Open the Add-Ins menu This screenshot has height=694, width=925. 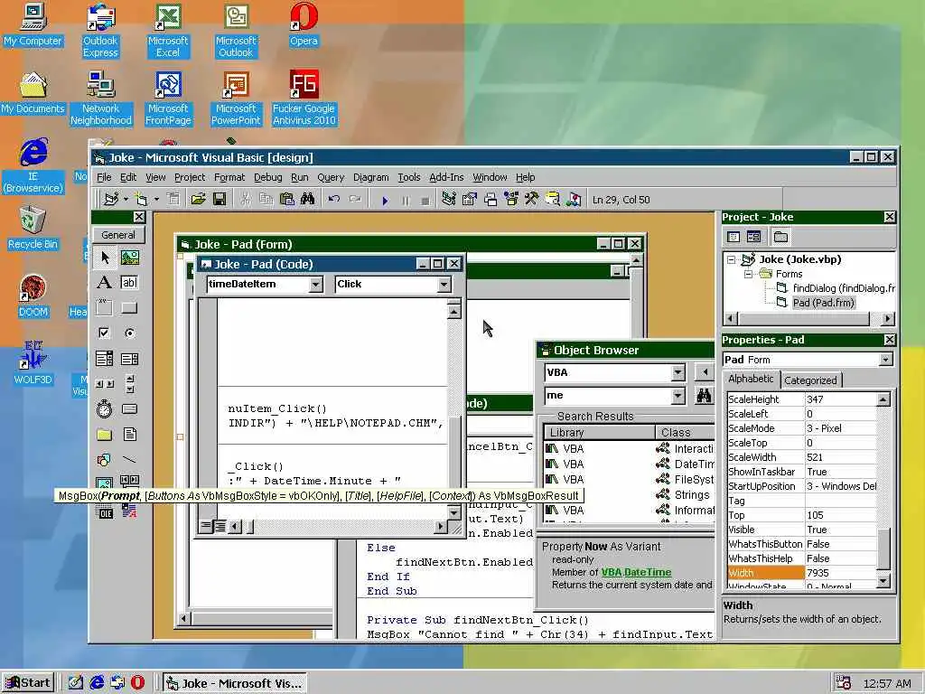pos(446,177)
